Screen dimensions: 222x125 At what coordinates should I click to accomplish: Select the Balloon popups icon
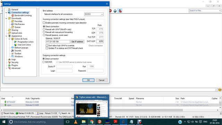coord(12,48)
